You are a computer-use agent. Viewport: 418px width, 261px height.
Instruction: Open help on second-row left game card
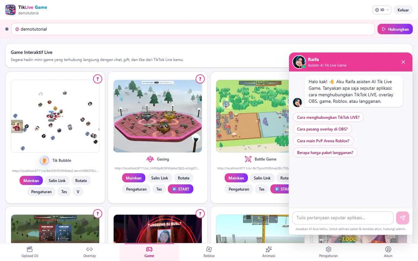coord(98,213)
